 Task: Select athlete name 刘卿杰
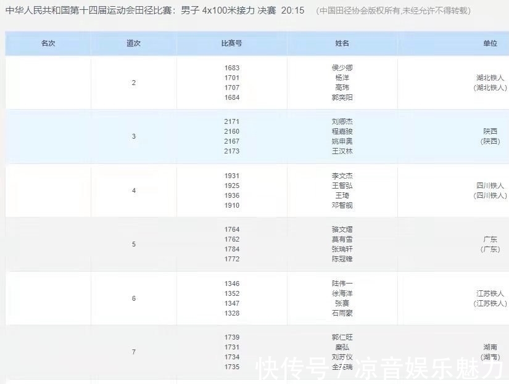[342, 121]
